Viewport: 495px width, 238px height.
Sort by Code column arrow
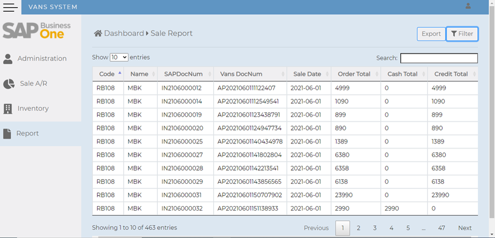(120, 73)
